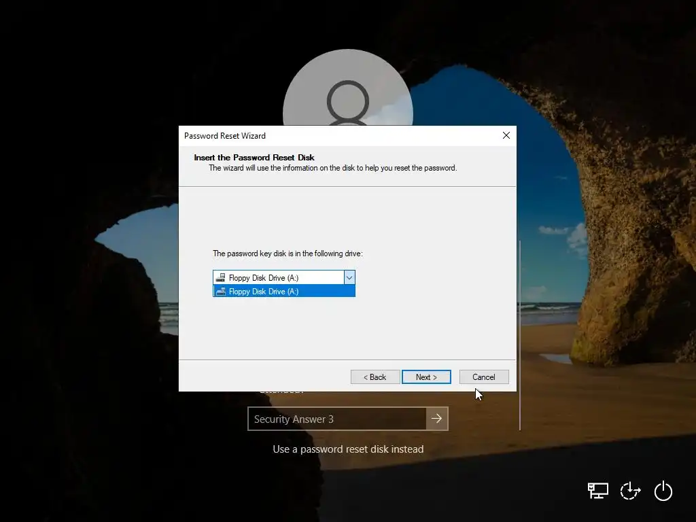This screenshot has width=696, height=522.
Task: Focus the Security Answer 3 field
Action: point(337,419)
